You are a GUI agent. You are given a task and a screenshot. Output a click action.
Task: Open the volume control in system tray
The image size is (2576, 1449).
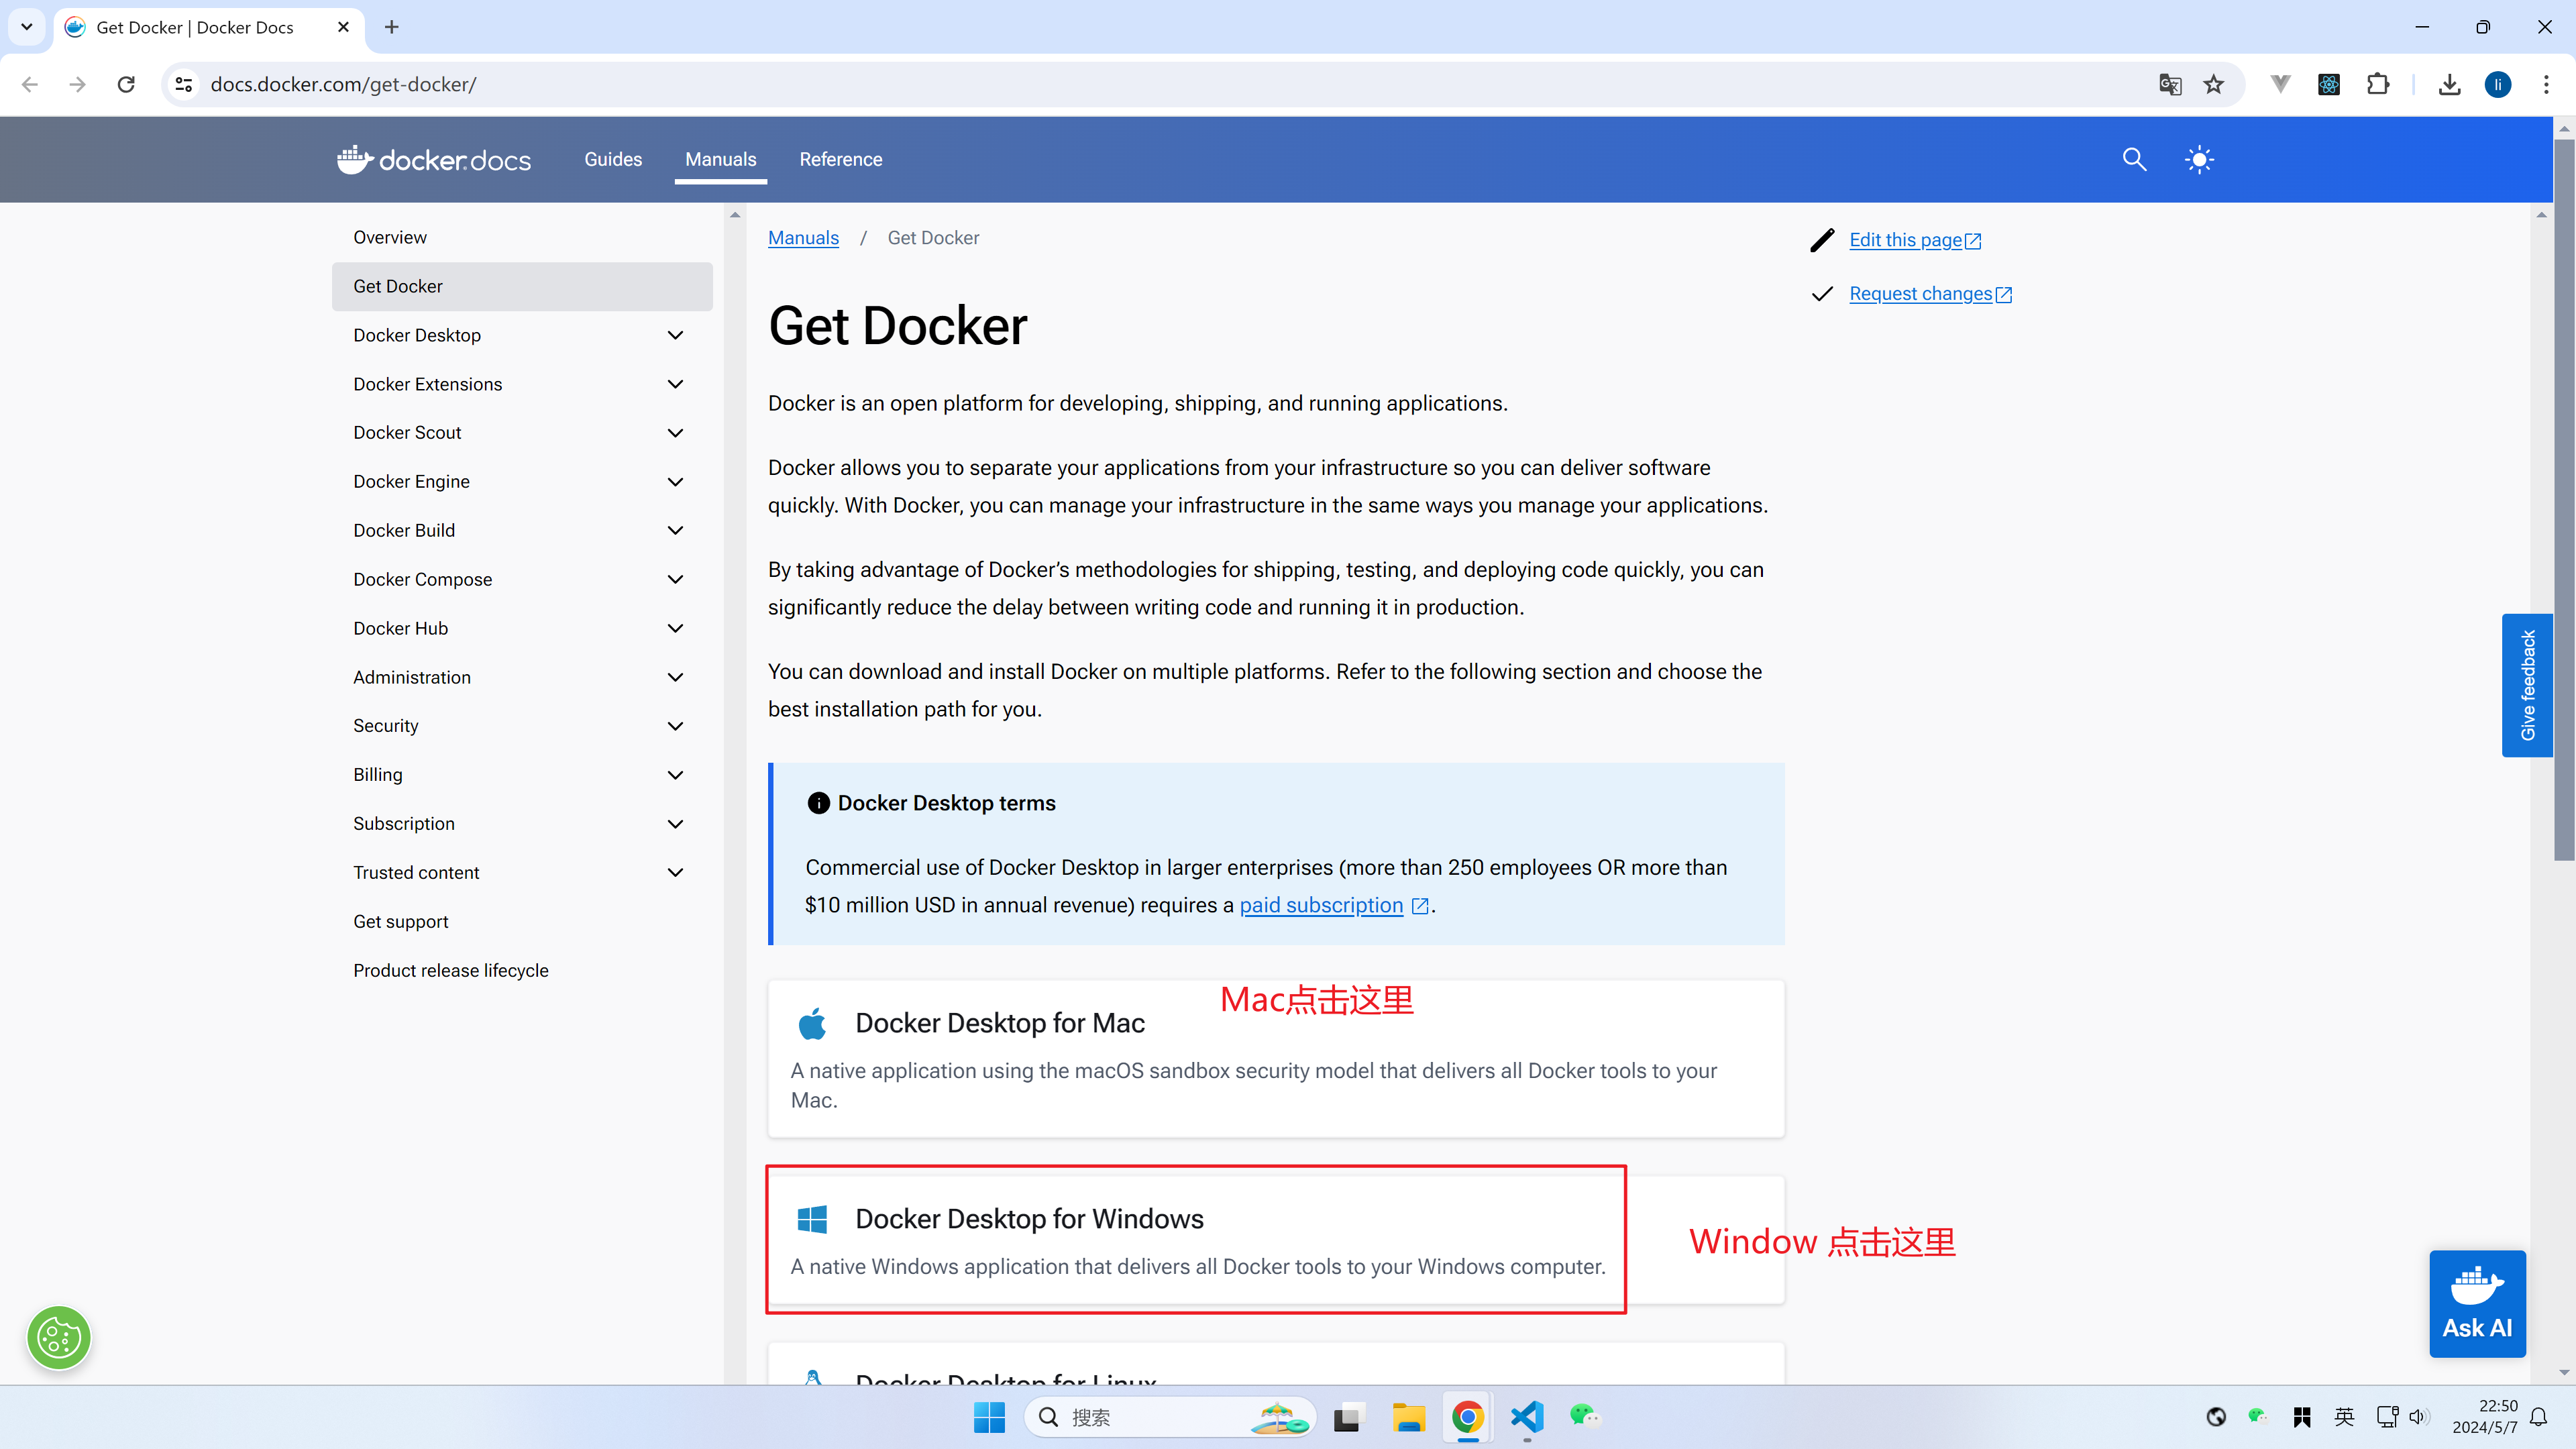click(2418, 1417)
